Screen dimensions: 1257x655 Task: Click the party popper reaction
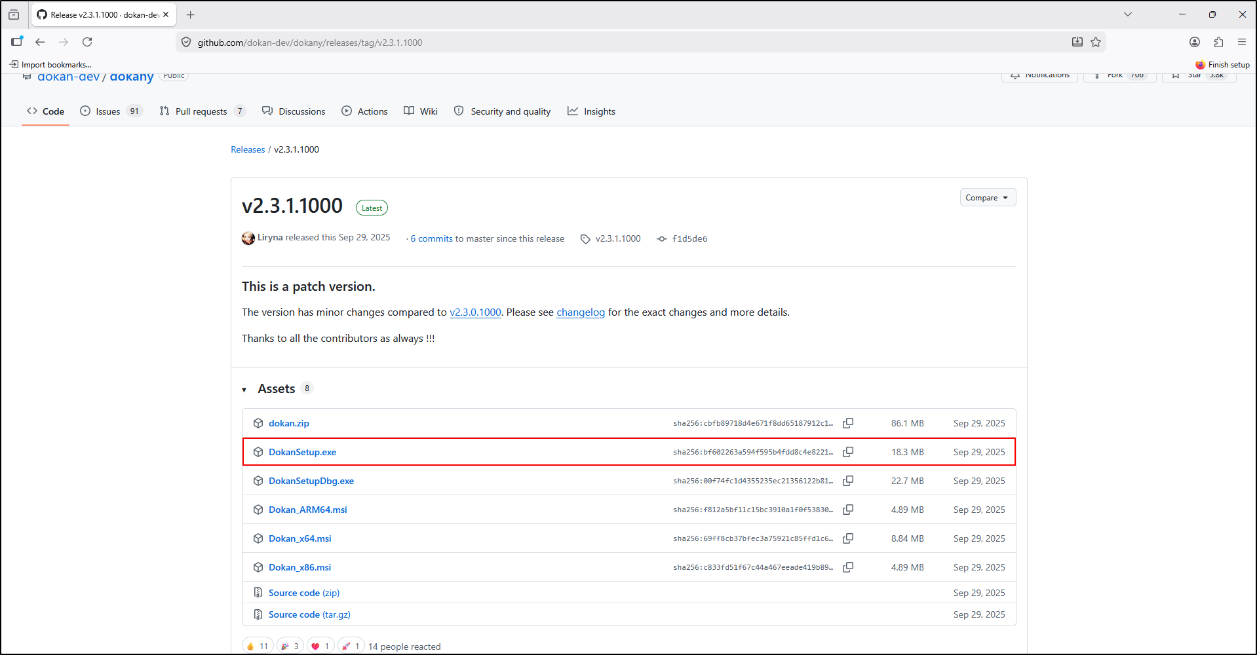tap(290, 646)
